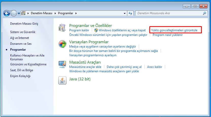
Task: Click the Masaüstü Araçları monitor icon
Action: pos(62,65)
